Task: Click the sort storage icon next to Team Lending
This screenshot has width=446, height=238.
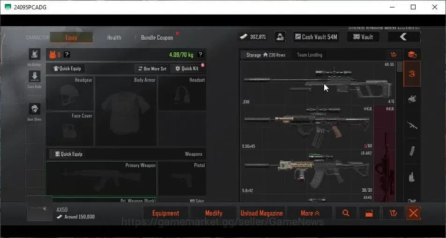Action: point(394,55)
